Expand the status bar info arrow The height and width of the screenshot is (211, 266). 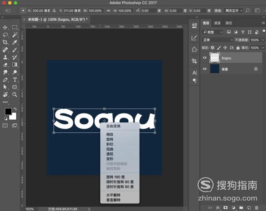(89, 209)
